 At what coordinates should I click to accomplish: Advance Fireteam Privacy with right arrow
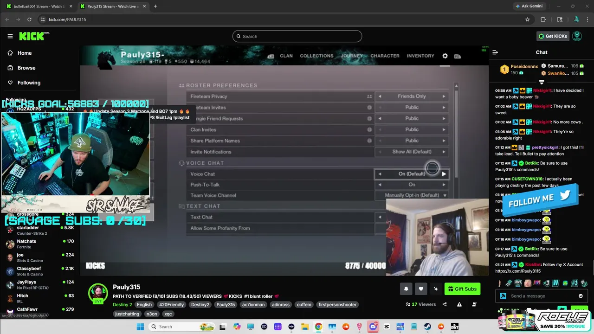click(x=444, y=96)
